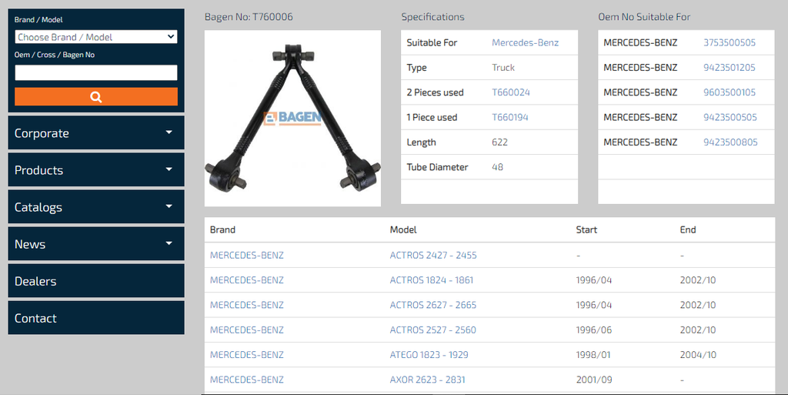The width and height of the screenshot is (788, 395).
Task: Open the Choose Brand / Model dropdown
Action: [96, 37]
